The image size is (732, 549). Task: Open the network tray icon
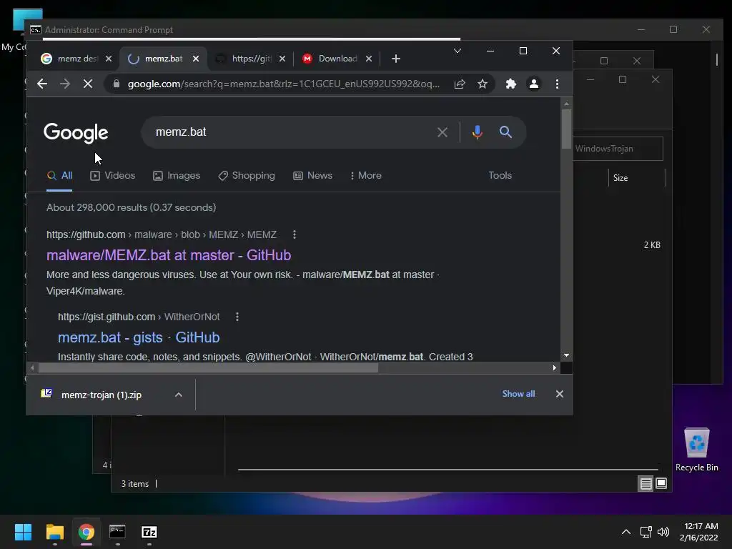[646, 532]
